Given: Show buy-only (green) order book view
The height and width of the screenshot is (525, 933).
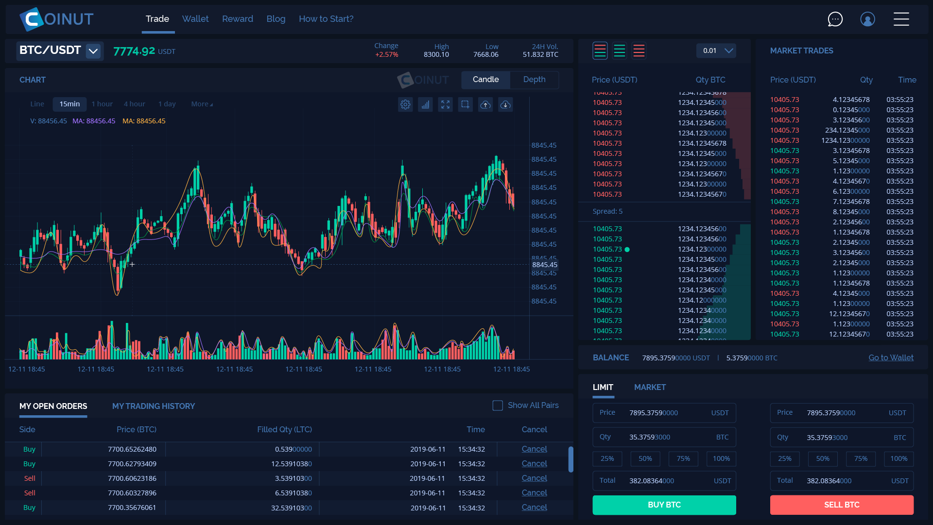Looking at the screenshot, I should coord(620,51).
